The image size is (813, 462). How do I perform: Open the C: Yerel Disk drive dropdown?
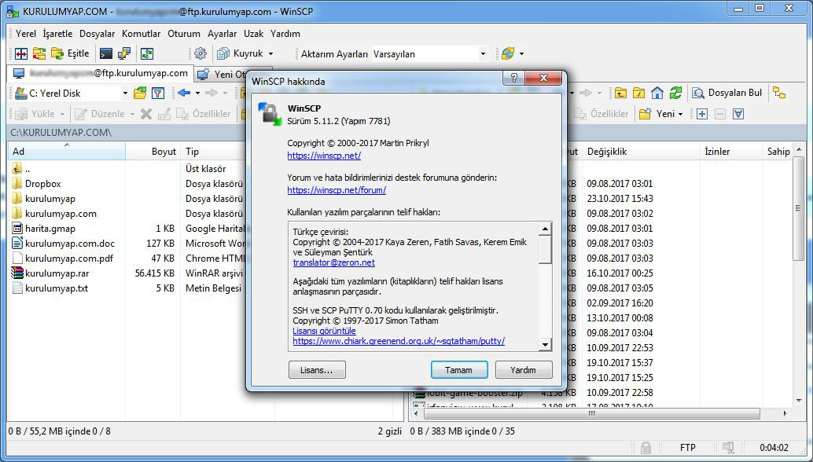click(124, 93)
